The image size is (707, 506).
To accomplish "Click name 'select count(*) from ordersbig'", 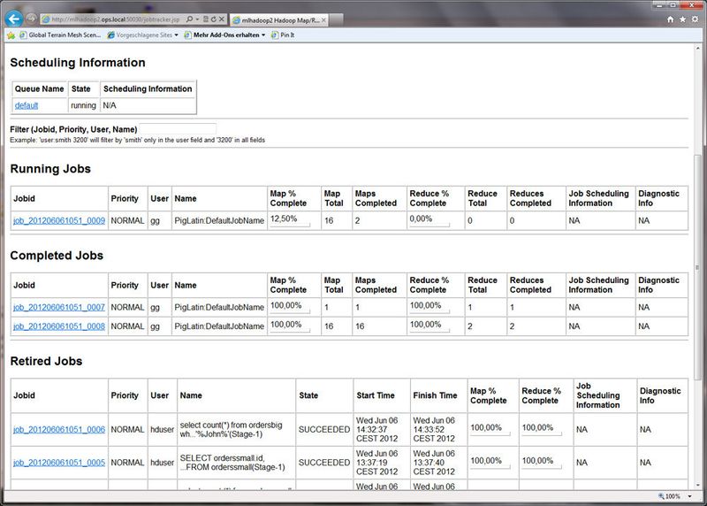I will click(232, 425).
